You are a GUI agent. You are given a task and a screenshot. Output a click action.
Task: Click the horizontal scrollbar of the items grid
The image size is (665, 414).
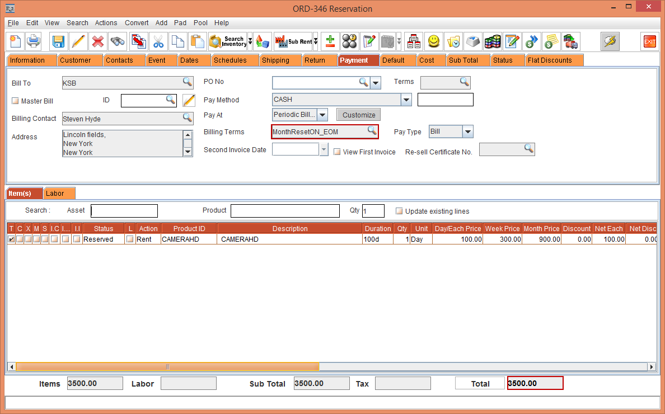(168, 367)
